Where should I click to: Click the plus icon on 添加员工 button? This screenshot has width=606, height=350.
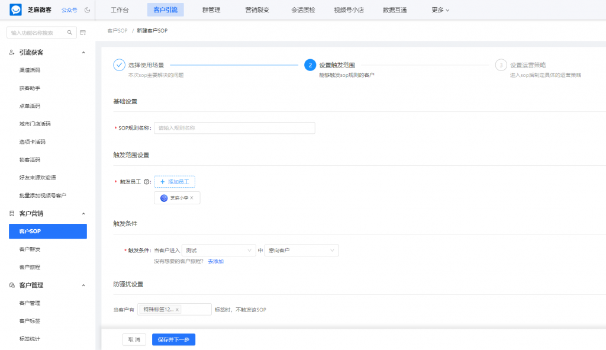[163, 181]
